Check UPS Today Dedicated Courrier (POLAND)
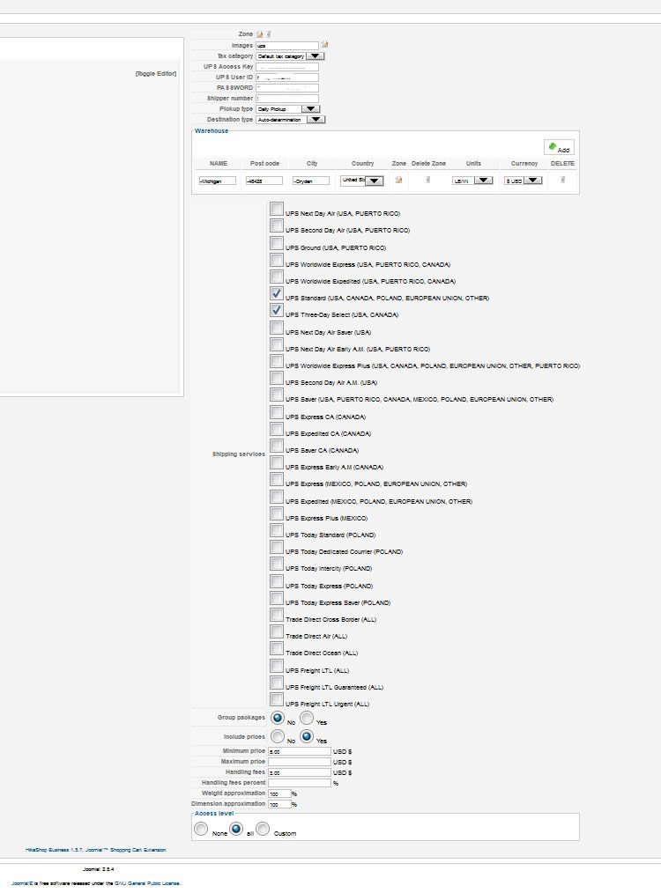The image size is (661, 893). pos(277,547)
